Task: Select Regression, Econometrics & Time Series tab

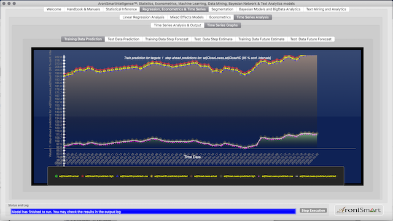Action: click(x=174, y=9)
